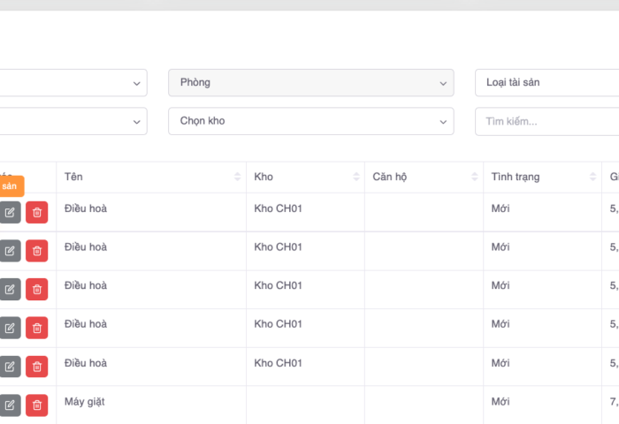Open the Phòng dropdown

pos(310,82)
